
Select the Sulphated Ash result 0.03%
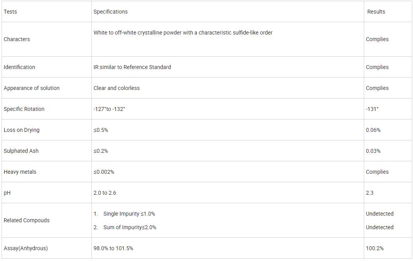[373, 151]
